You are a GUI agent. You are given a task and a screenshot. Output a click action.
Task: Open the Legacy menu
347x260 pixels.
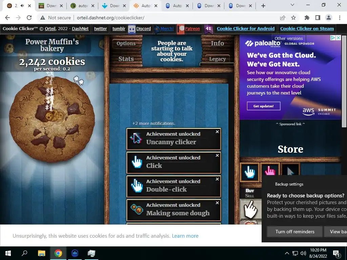(x=217, y=59)
